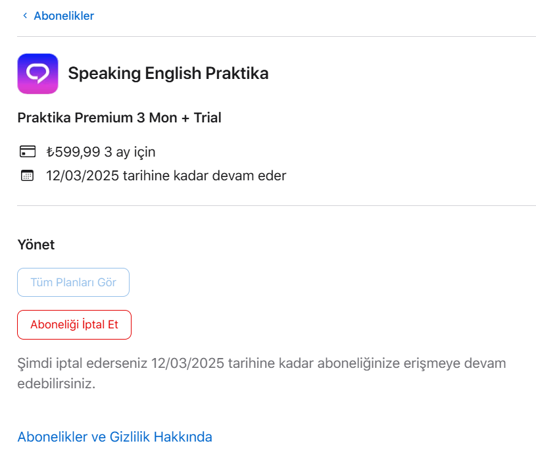The image size is (536, 460).
Task: Click the Praktika app icon
Action: click(37, 74)
